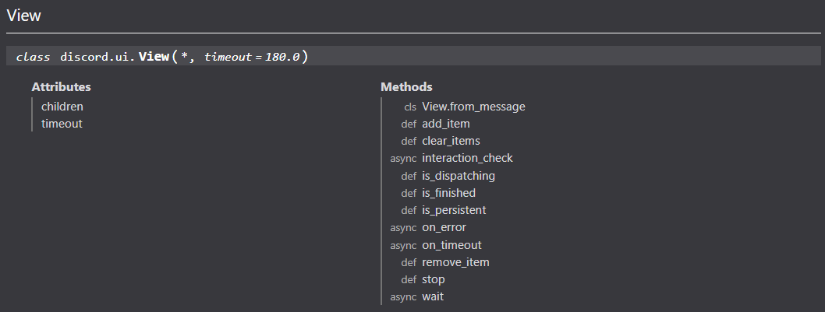Click the Methods column header
This screenshot has height=312, width=825.
pyautogui.click(x=407, y=87)
